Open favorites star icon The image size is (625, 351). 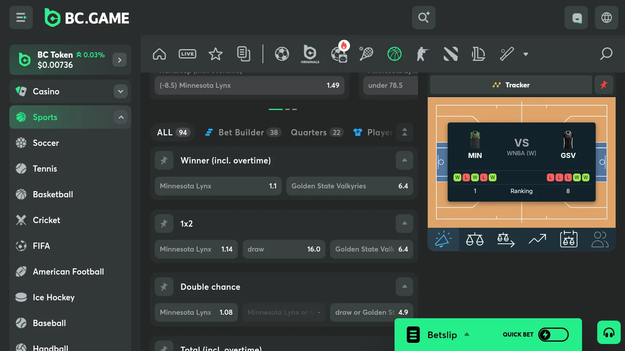[215, 54]
